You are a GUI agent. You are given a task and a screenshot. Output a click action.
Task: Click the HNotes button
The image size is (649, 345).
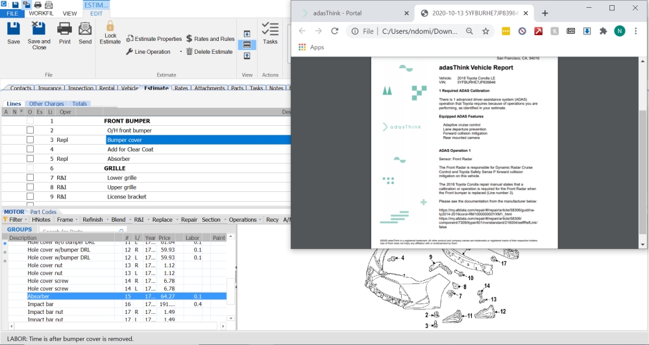coord(41,220)
